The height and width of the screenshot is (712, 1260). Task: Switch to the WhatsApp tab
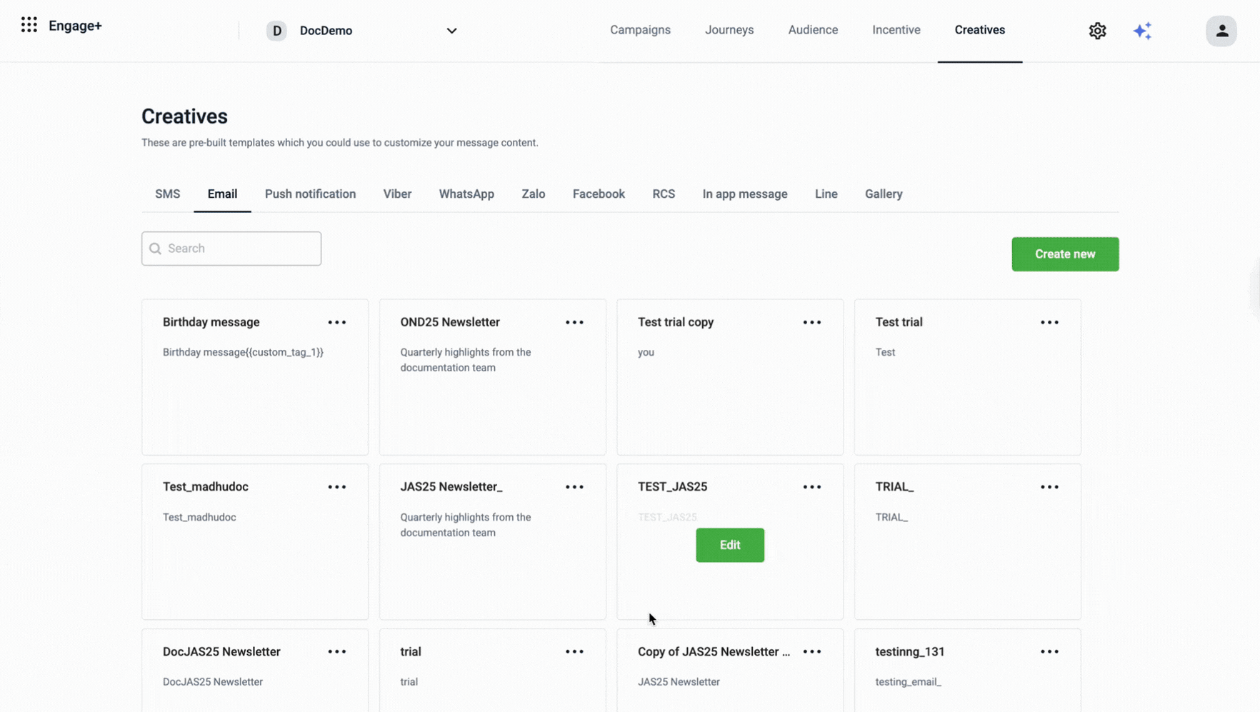[466, 194]
